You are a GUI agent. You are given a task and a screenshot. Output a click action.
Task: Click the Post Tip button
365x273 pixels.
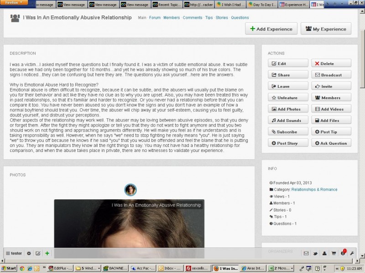[331, 131]
